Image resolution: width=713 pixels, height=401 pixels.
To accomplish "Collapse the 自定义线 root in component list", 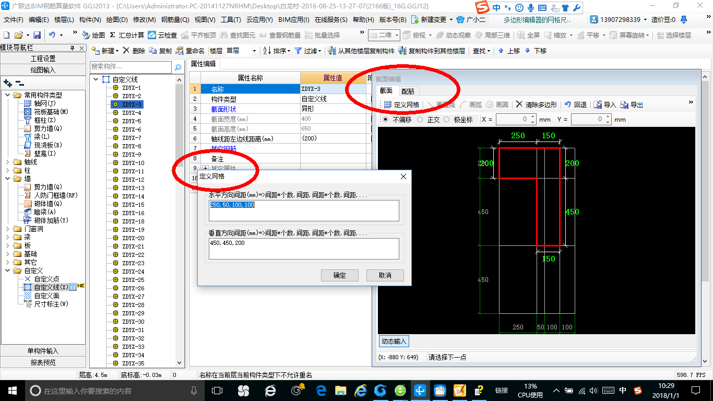I will [96, 79].
